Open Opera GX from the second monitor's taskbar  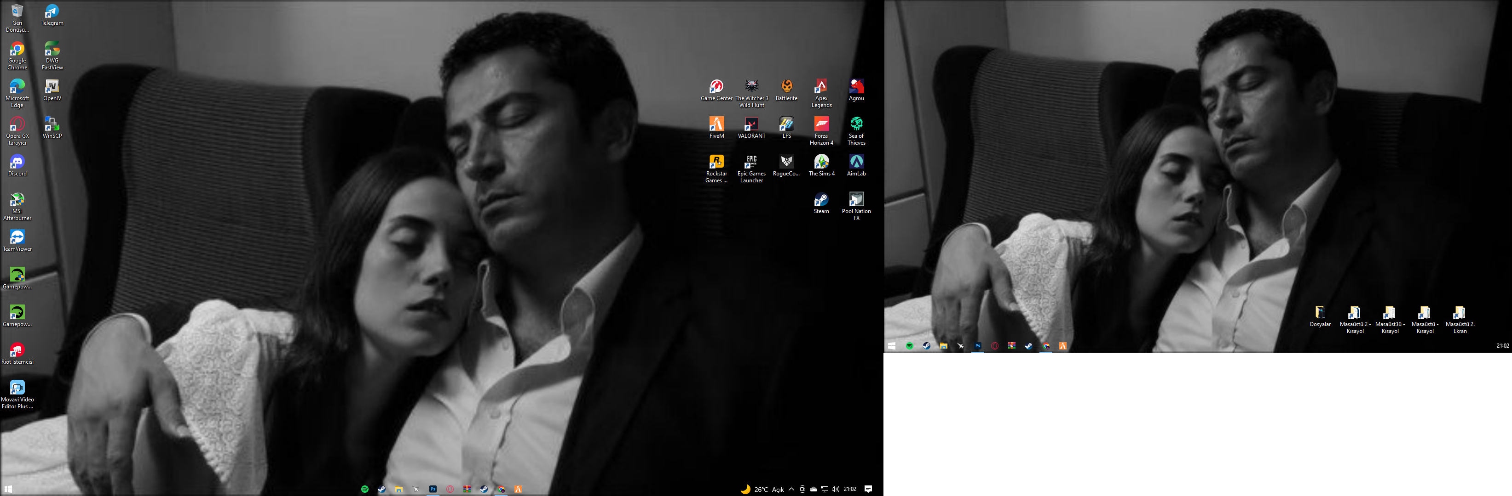(994, 346)
